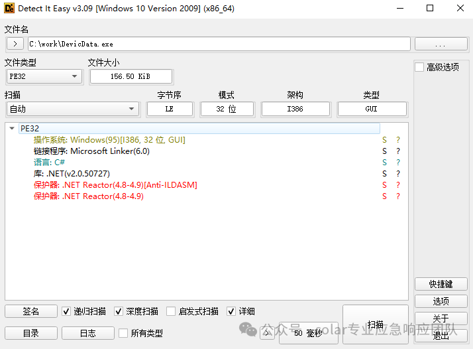Click ? icon in 语言 C# row
Image resolution: width=473 pixels, height=349 pixels.
click(x=398, y=163)
